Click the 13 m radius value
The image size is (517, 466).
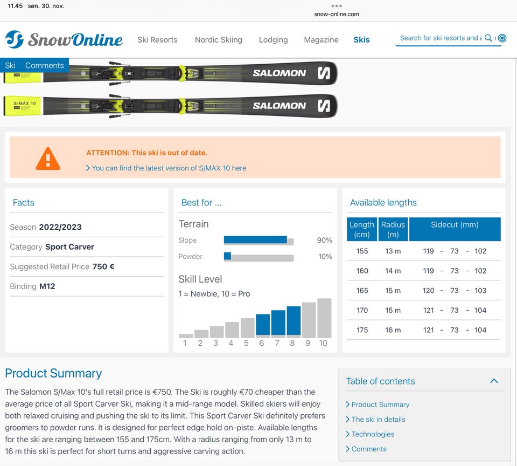tap(393, 251)
